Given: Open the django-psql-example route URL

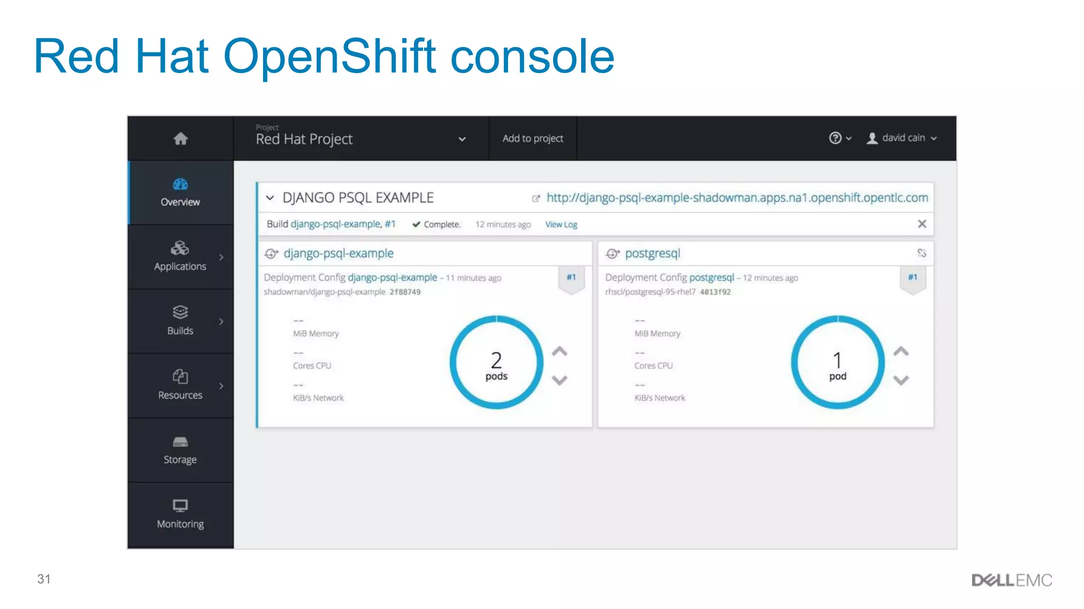Looking at the screenshot, I should pos(737,198).
